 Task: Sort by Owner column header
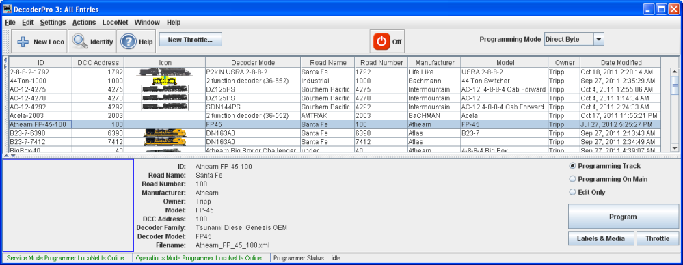tap(564, 63)
